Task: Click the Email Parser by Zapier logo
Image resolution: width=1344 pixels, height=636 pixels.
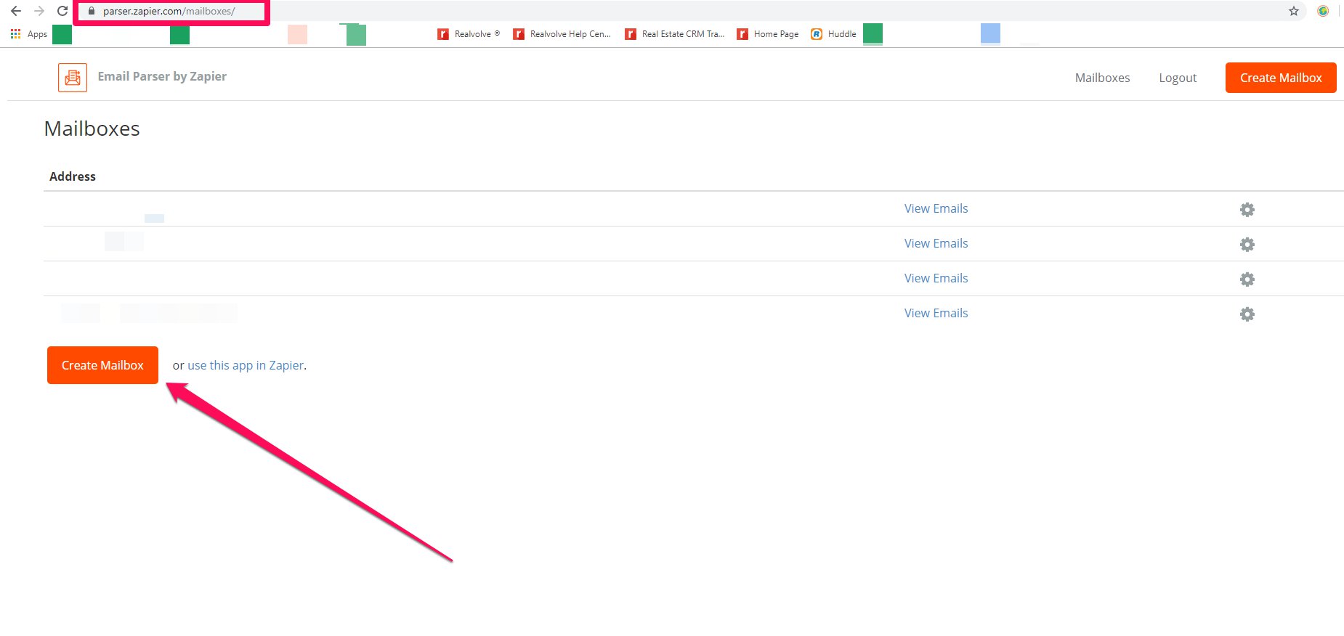Action: pyautogui.click(x=73, y=78)
